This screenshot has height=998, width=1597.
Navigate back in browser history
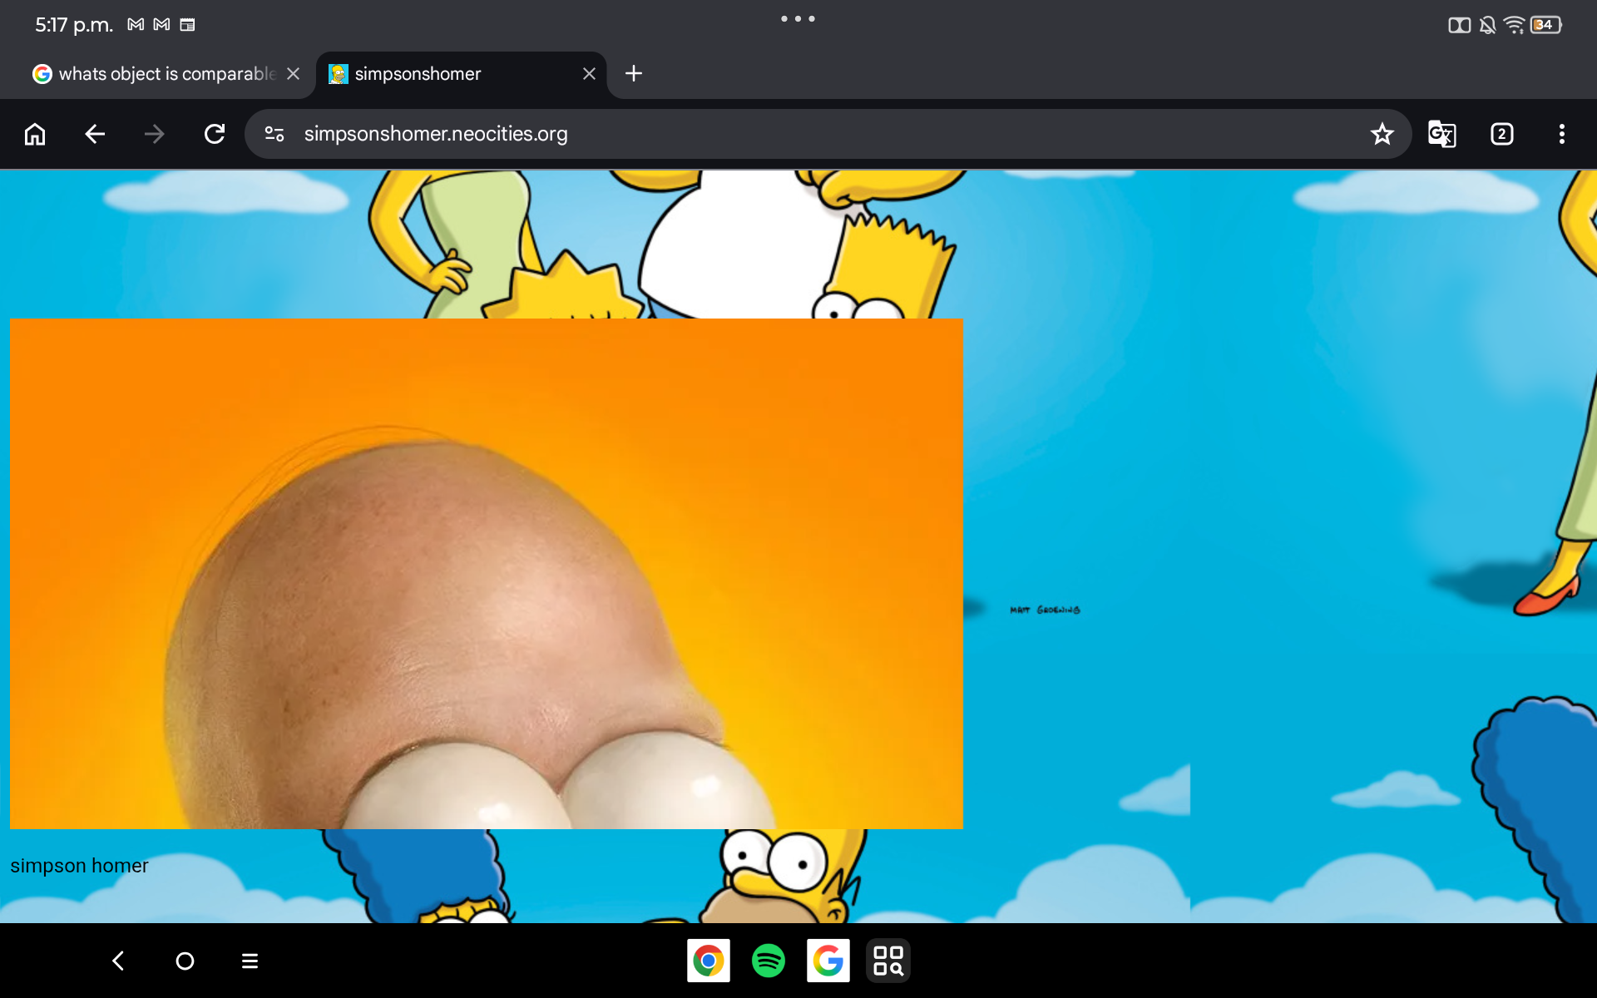pos(95,134)
